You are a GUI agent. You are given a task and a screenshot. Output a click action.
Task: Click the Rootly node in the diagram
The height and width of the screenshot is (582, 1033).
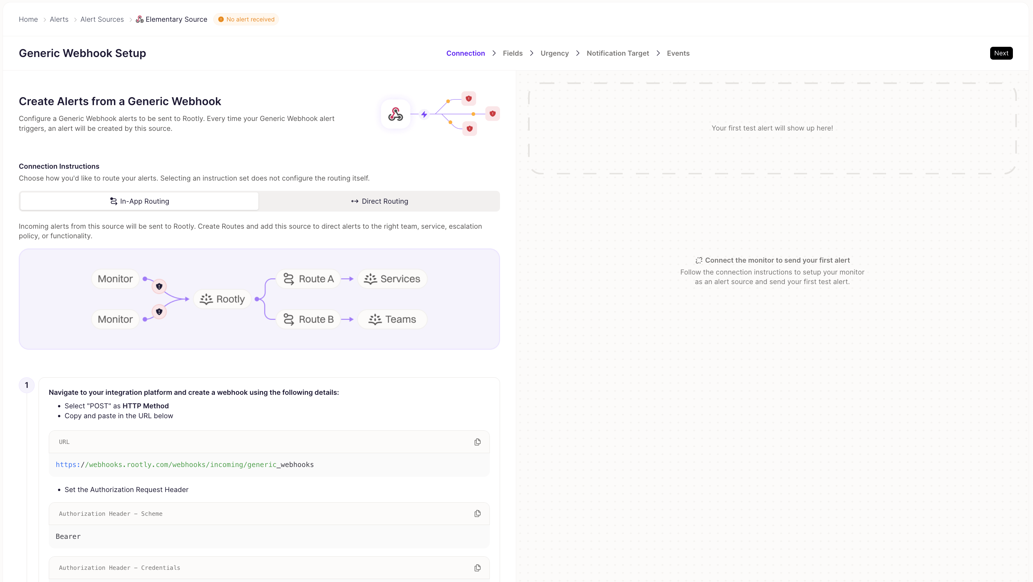pos(222,299)
